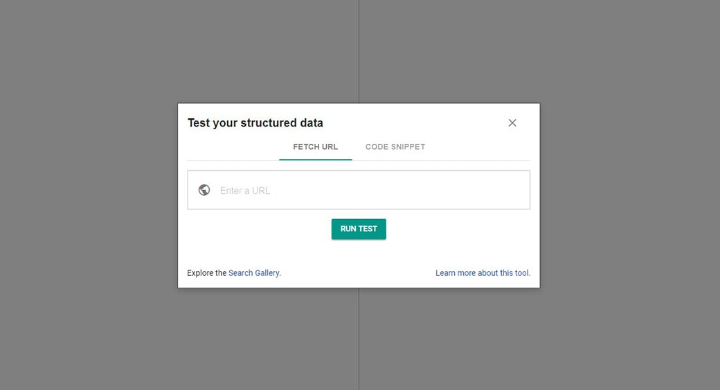The image size is (720, 390).
Task: Click the vertical pane divider below dialog
Action: coord(359,339)
